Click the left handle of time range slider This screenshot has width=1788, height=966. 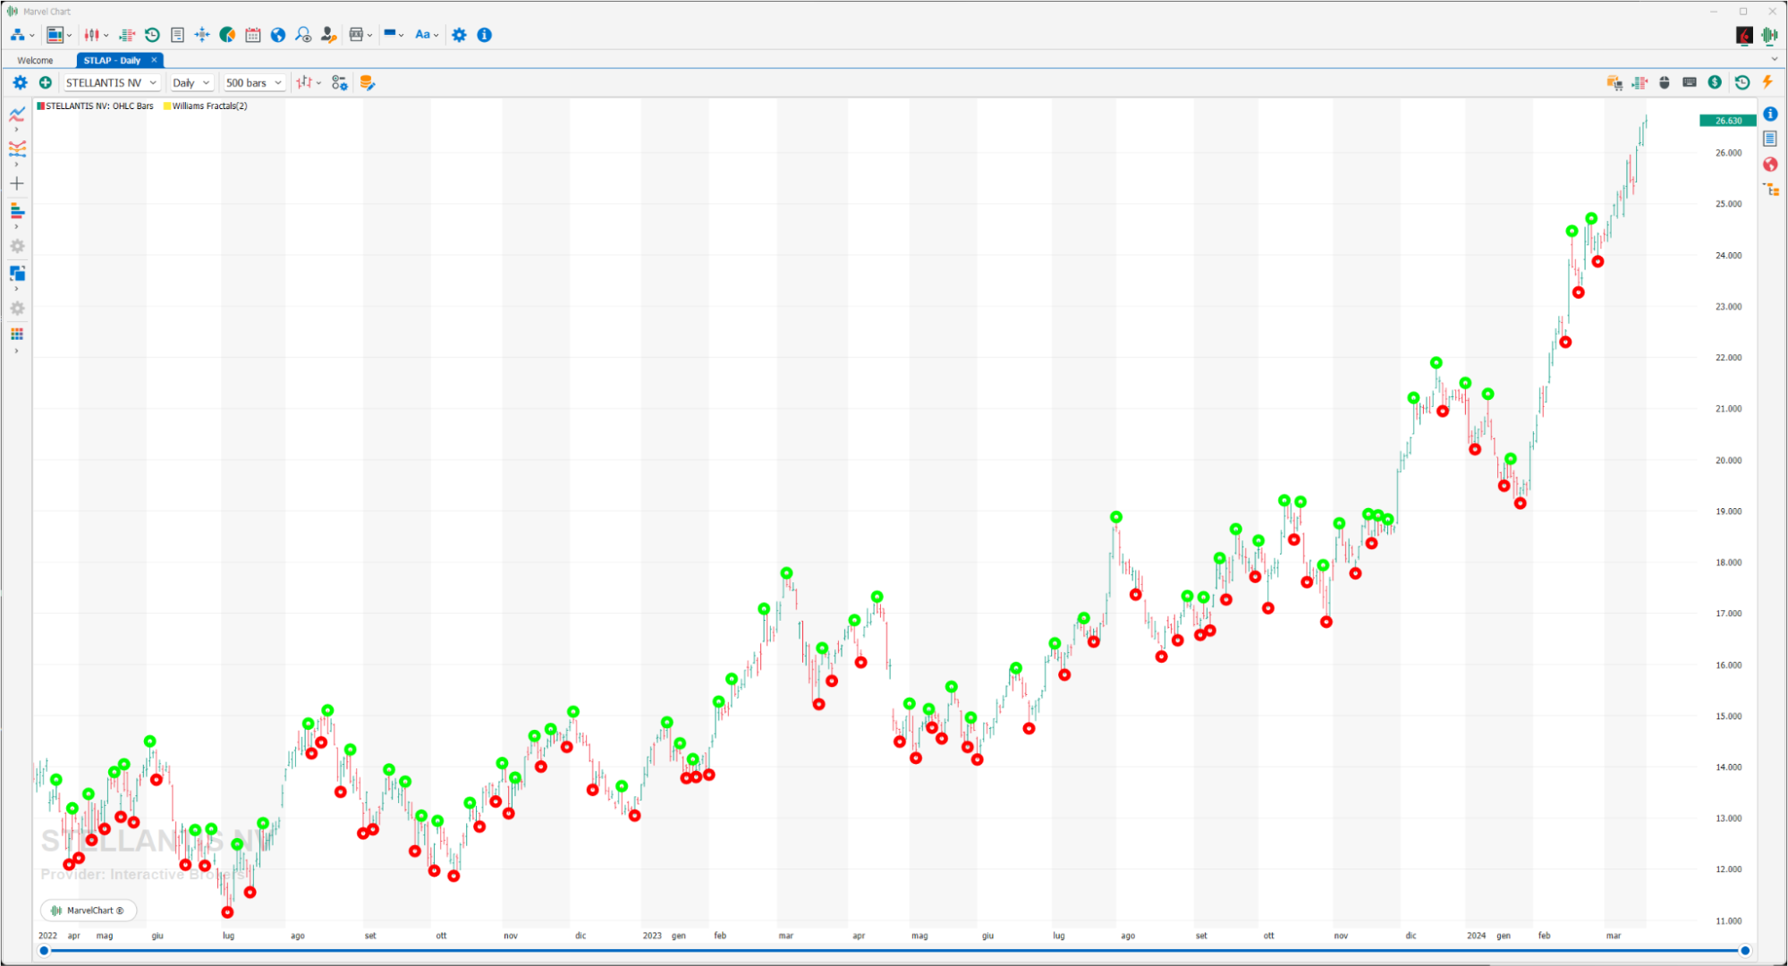point(44,951)
